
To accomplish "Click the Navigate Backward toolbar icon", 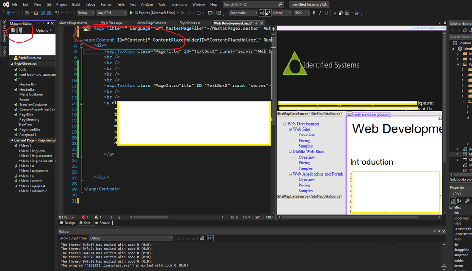I will tap(9, 13).
